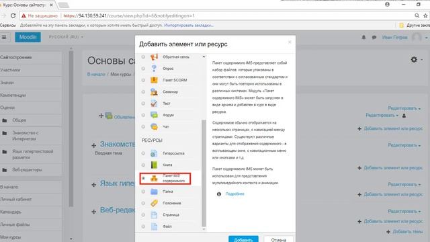The height and width of the screenshot is (242, 430).
Task: Click the Добавить button in dialog
Action: (x=243, y=239)
